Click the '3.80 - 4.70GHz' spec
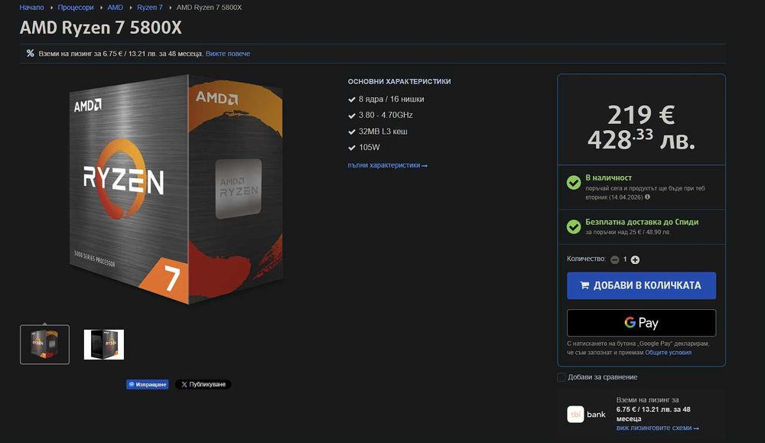This screenshot has height=443, width=765. 386,115
